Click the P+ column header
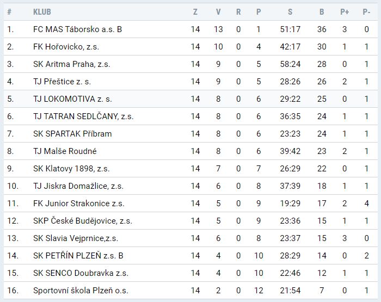The height and width of the screenshot is (302, 381). [x=345, y=12]
